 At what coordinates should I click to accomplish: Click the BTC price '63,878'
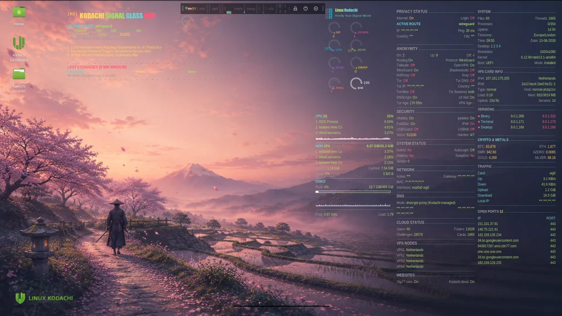[491, 146]
